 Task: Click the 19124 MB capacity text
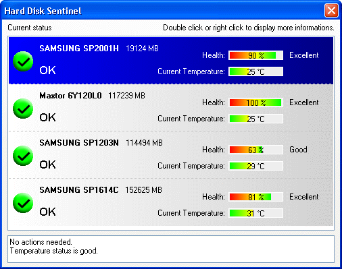coord(142,49)
